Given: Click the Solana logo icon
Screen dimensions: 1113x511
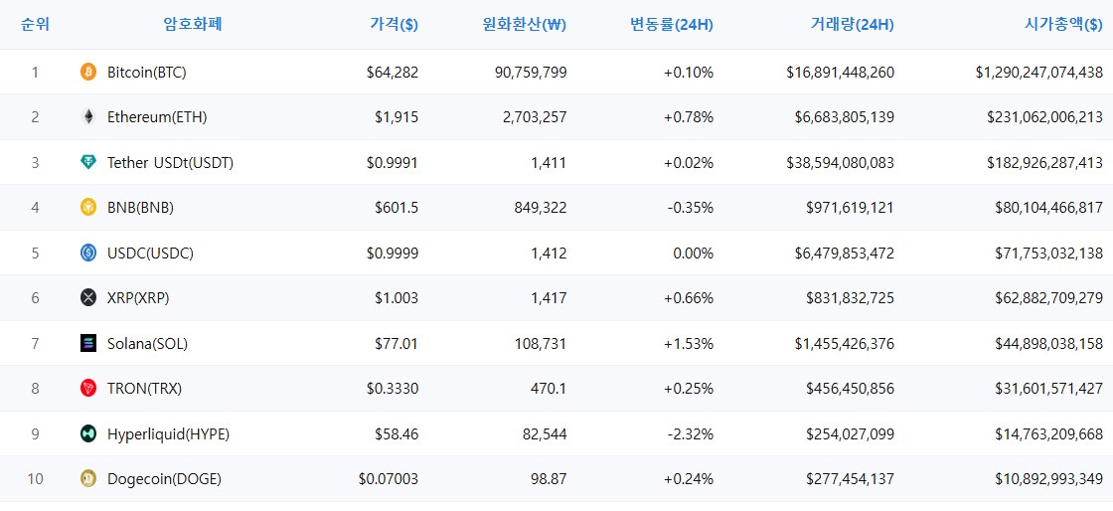Looking at the screenshot, I should tap(88, 344).
